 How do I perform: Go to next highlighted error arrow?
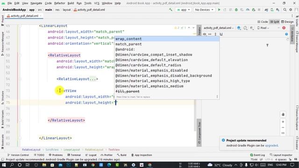pos(193,28)
